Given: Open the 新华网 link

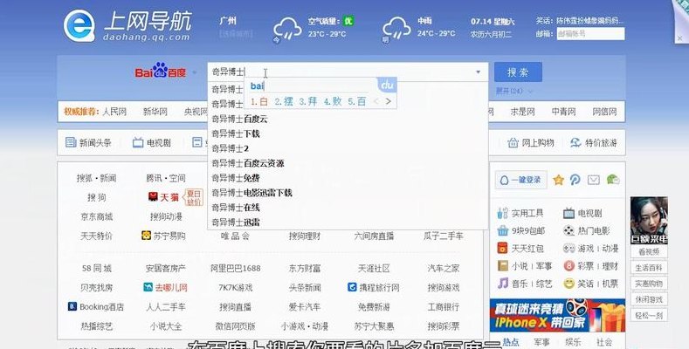Looking at the screenshot, I should tap(155, 112).
